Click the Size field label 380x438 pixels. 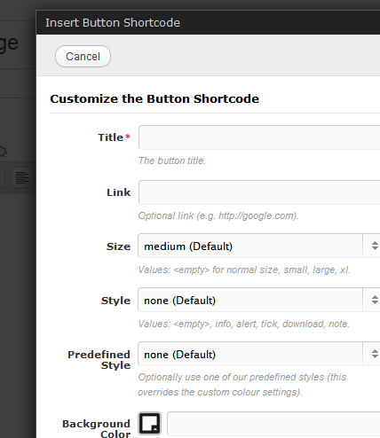[118, 246]
